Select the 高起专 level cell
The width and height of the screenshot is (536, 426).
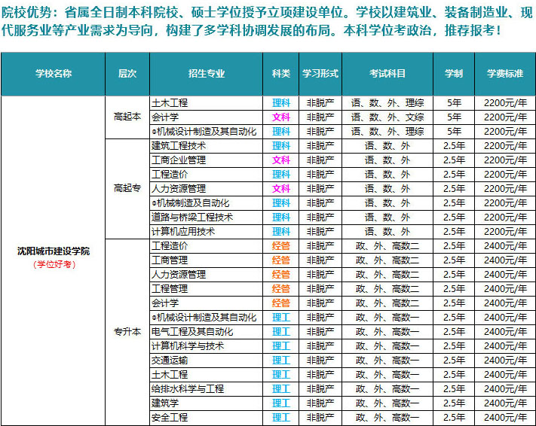click(x=127, y=188)
